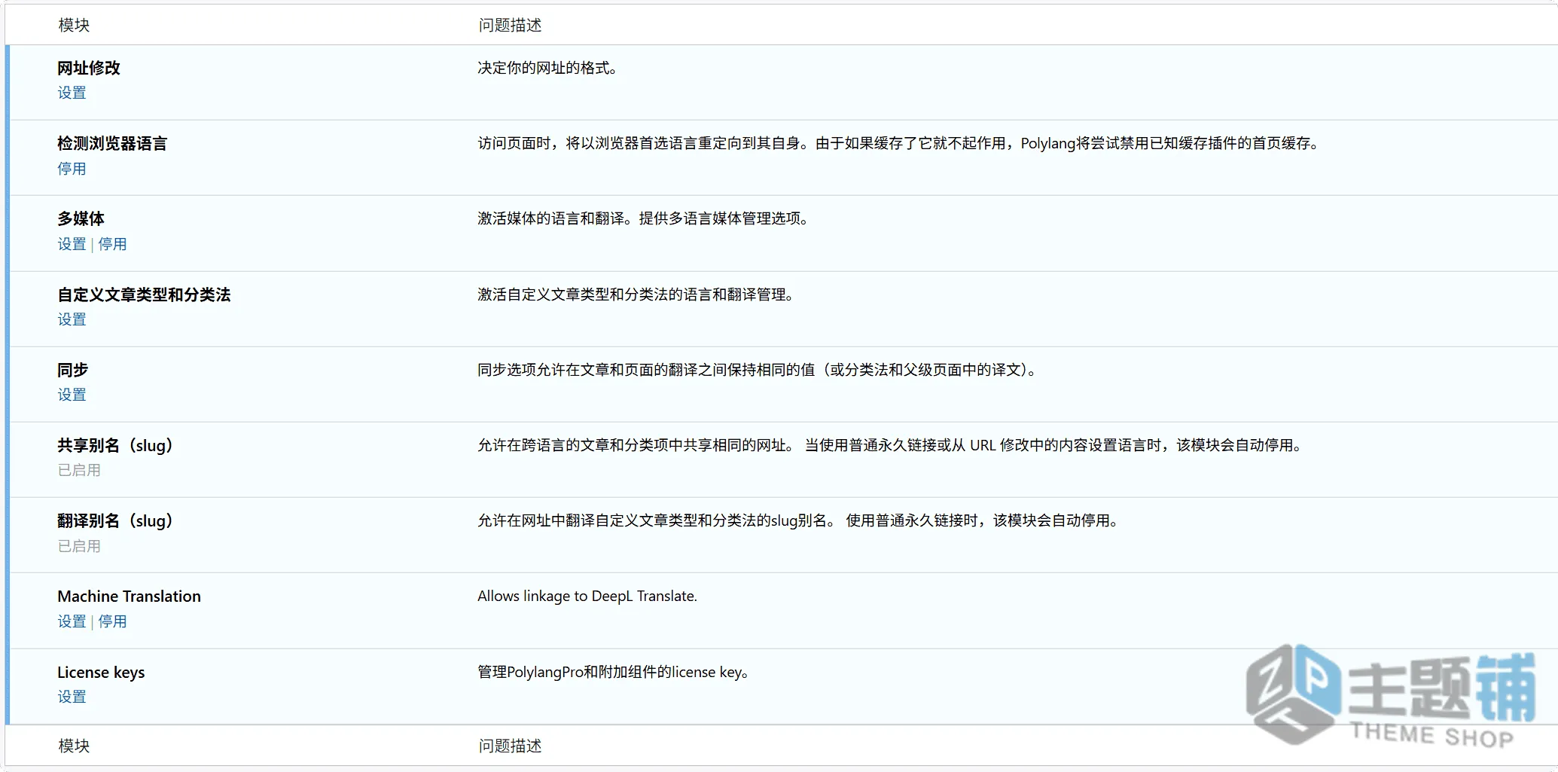Click 停用 under 检测浏览器语言
This screenshot has height=772, width=1558.
point(72,169)
